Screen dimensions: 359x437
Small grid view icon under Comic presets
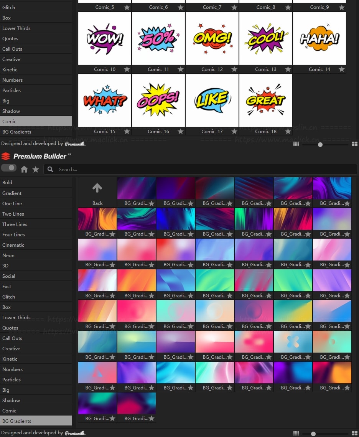coord(296,144)
